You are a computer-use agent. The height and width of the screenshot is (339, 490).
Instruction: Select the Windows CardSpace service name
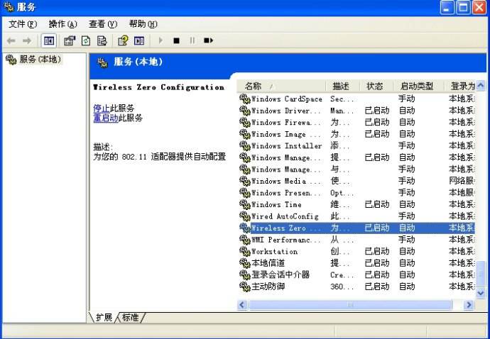[287, 99]
